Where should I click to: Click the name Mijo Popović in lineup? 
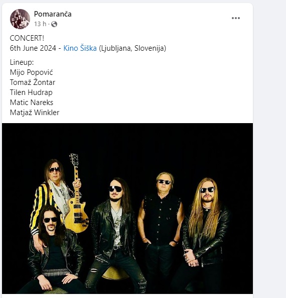(x=31, y=72)
